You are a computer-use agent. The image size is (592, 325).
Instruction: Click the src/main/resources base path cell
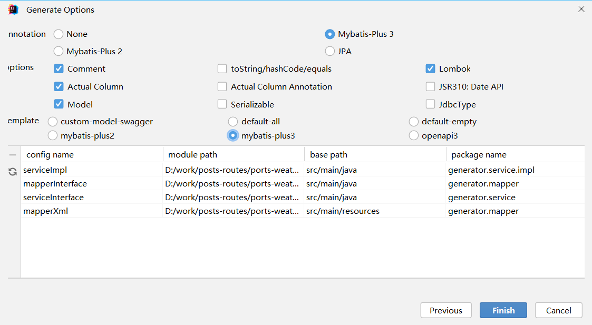(374, 211)
